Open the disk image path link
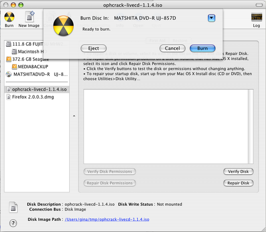The image size is (266, 232). click(107, 219)
